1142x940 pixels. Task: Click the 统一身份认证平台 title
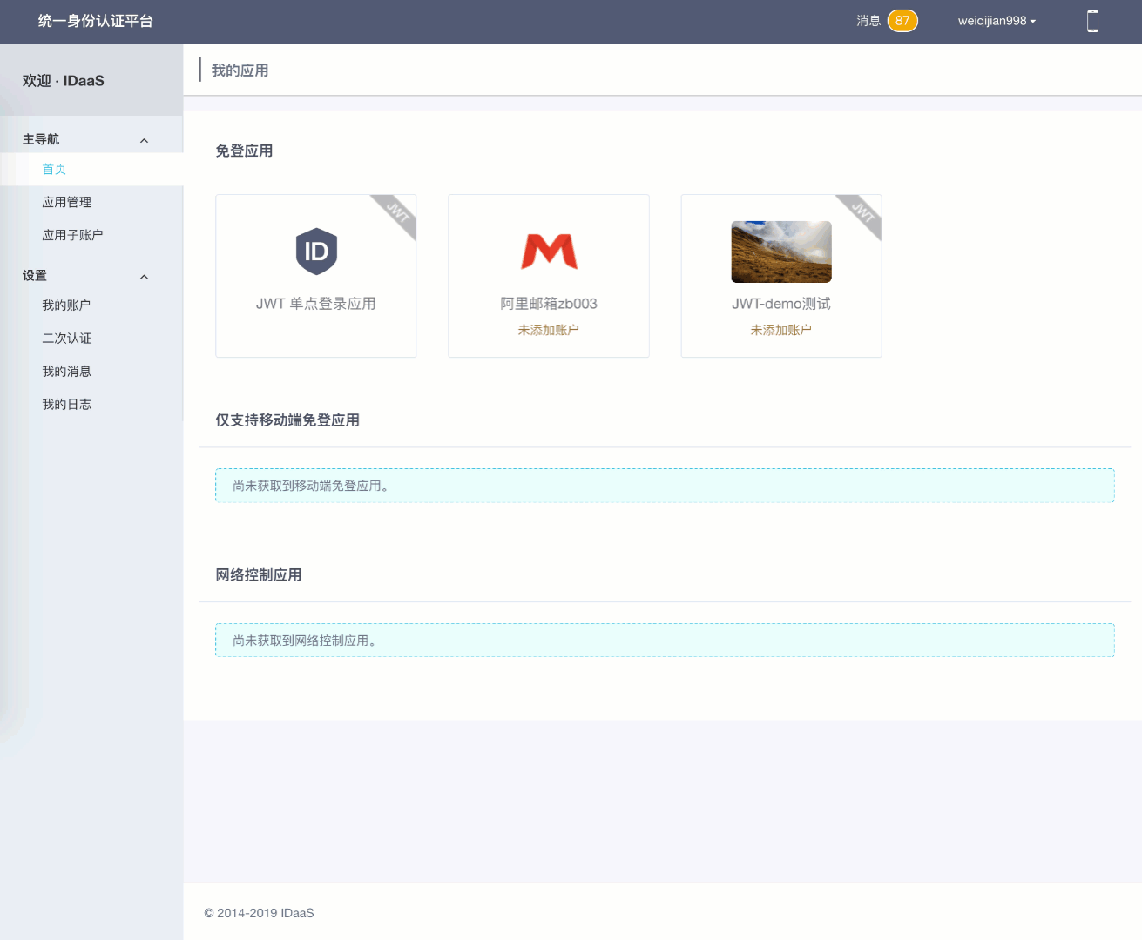pyautogui.click(x=96, y=21)
